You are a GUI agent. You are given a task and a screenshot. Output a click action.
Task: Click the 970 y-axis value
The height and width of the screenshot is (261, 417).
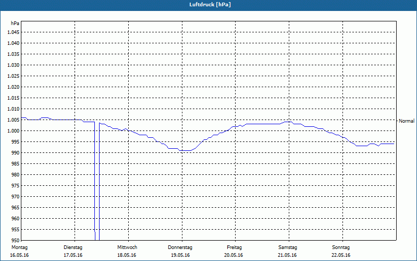click(16, 197)
